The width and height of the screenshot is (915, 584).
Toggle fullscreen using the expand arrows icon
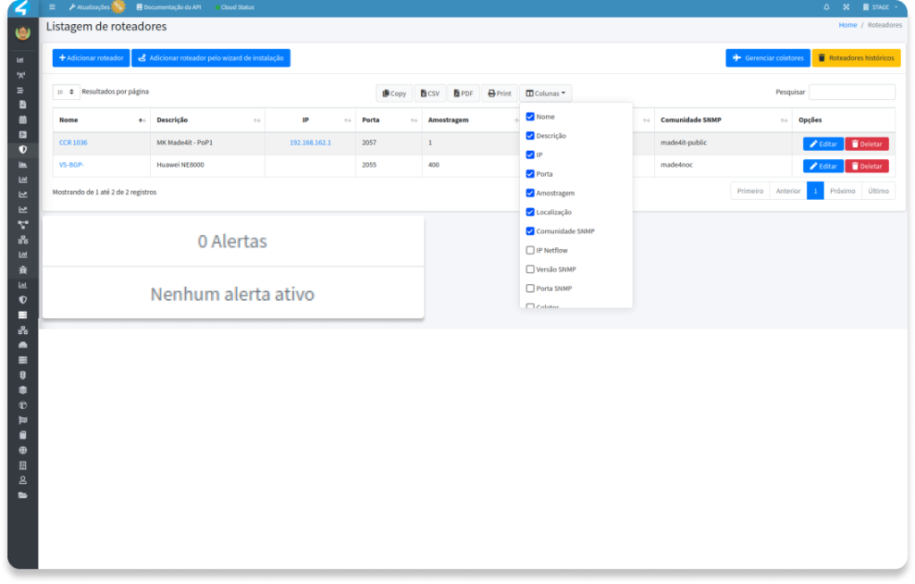coord(845,7)
